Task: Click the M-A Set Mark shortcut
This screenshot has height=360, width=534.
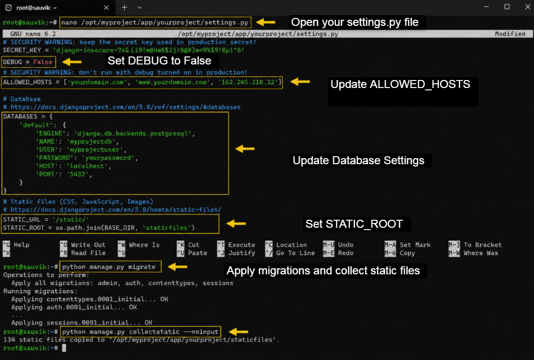Action: [x=407, y=245]
